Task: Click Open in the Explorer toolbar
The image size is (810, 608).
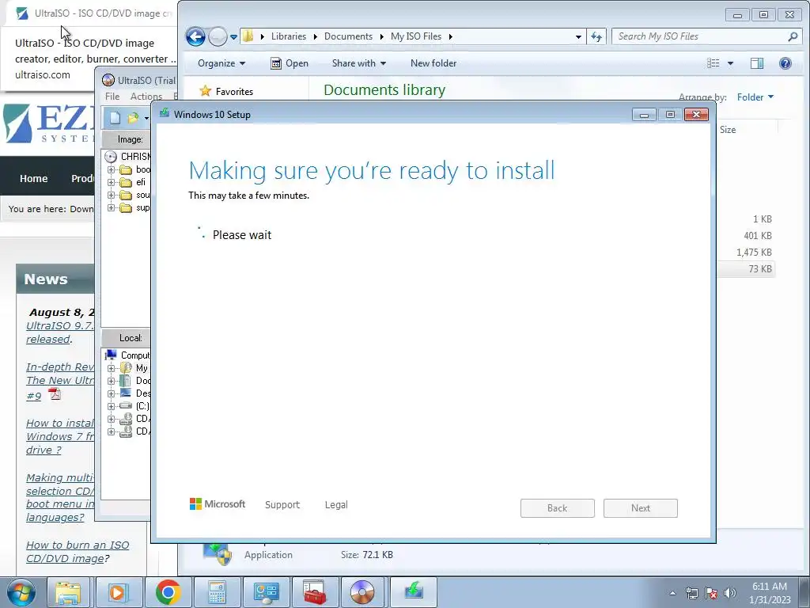Action: [290, 63]
